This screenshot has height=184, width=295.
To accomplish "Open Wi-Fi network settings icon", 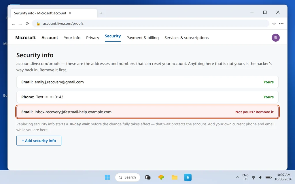I will tap(254, 177).
